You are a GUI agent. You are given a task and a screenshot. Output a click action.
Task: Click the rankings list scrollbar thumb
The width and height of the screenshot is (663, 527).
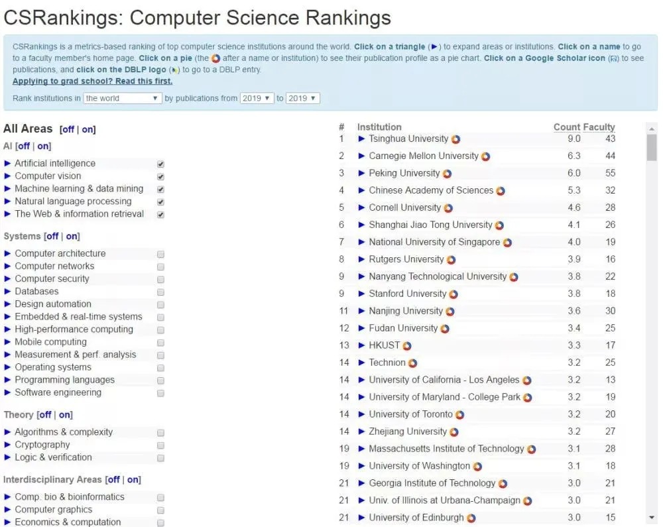pos(652,147)
